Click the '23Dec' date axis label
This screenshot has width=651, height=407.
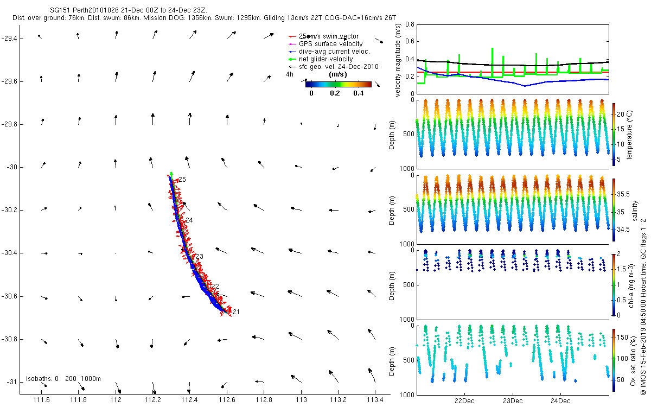pos(513,401)
